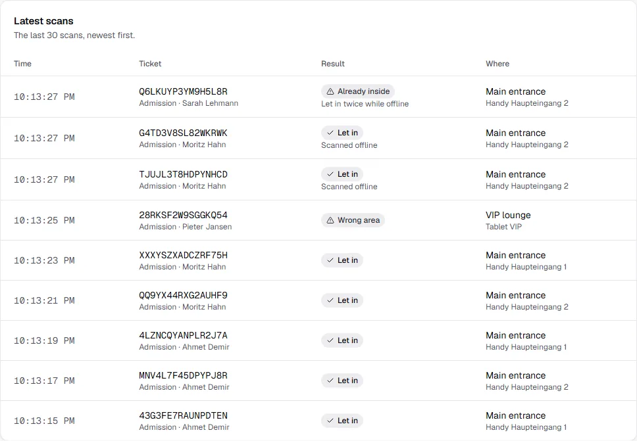Select ticket code G4TD3V8SL82WKRWK
This screenshot has height=441, width=637.
coord(183,133)
